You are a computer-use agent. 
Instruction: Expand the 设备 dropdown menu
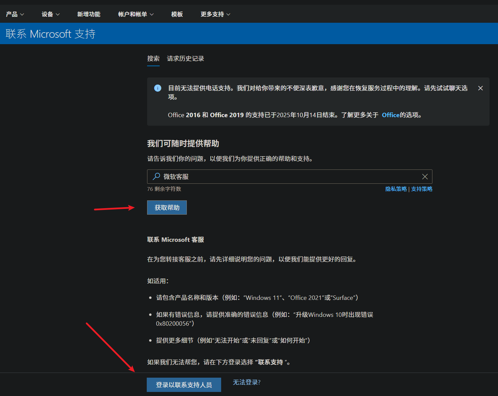pos(50,14)
